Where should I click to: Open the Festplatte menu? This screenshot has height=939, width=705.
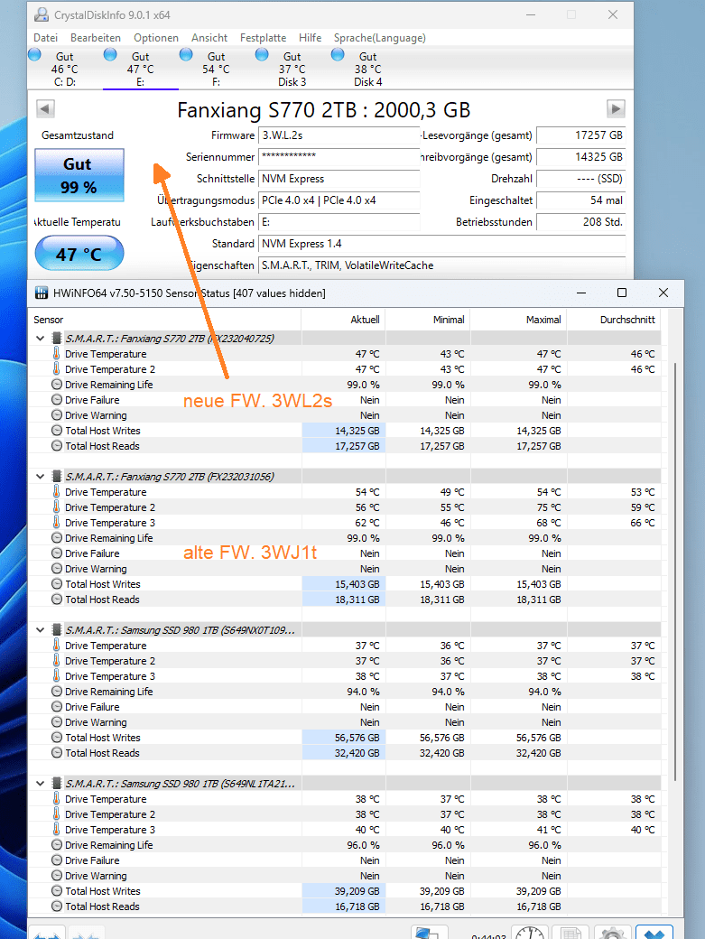(x=263, y=38)
